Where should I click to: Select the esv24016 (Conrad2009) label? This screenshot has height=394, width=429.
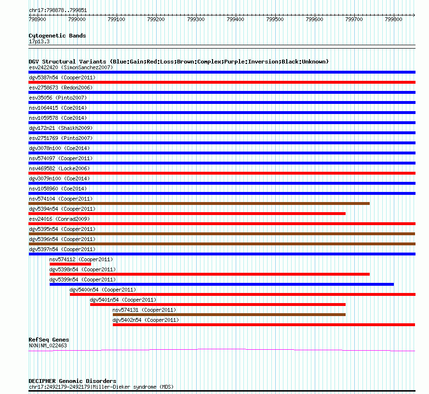click(59, 219)
